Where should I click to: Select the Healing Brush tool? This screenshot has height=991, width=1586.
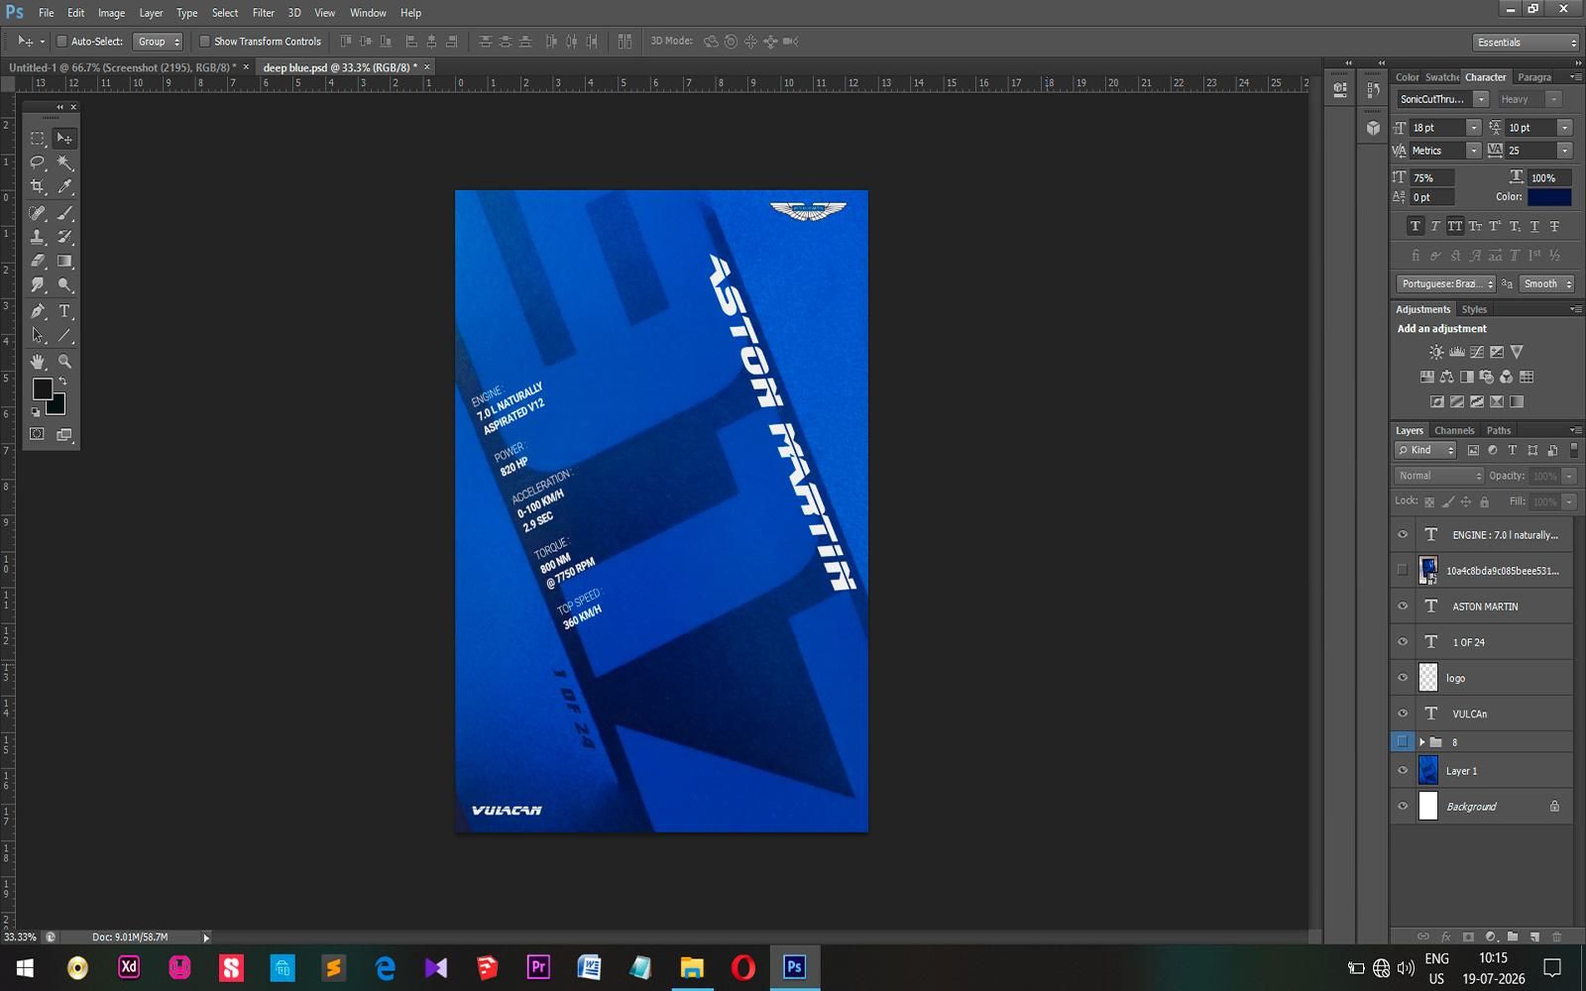38,213
